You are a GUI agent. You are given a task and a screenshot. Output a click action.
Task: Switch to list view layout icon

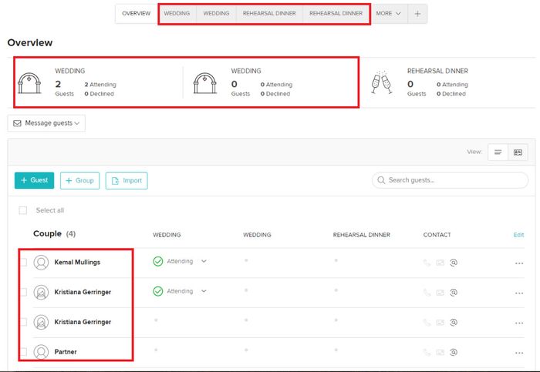(498, 152)
